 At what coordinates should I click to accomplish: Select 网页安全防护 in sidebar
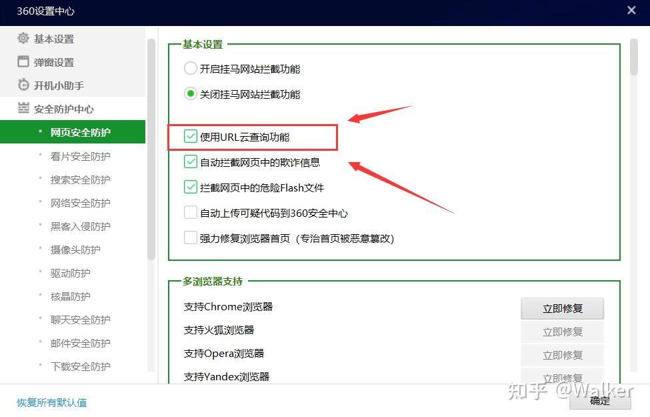coord(73,132)
